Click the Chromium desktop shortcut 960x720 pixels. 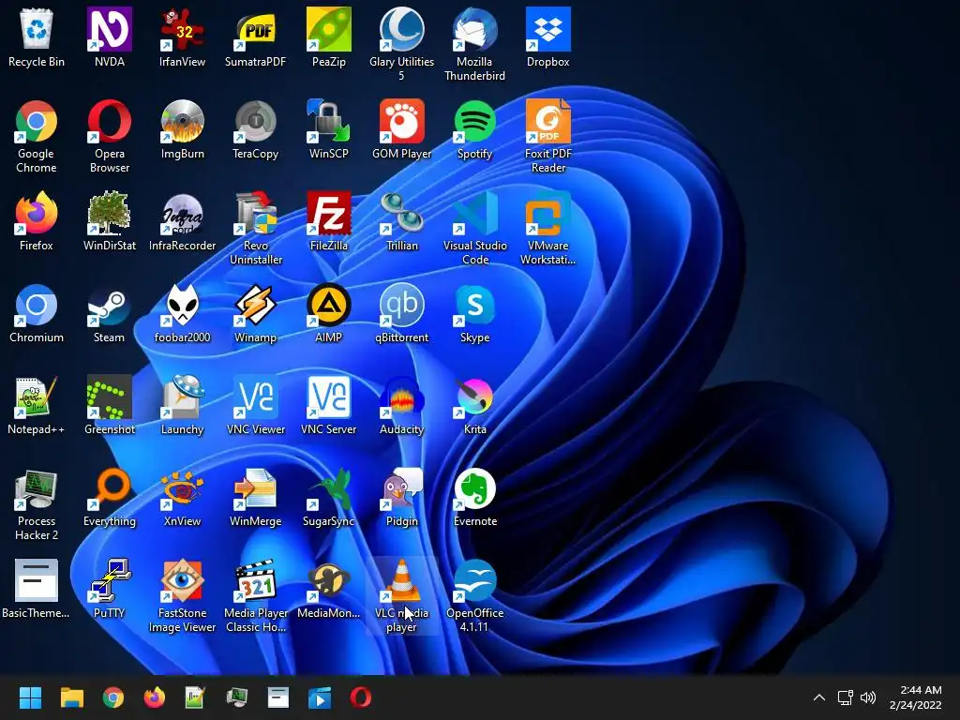pyautogui.click(x=37, y=305)
